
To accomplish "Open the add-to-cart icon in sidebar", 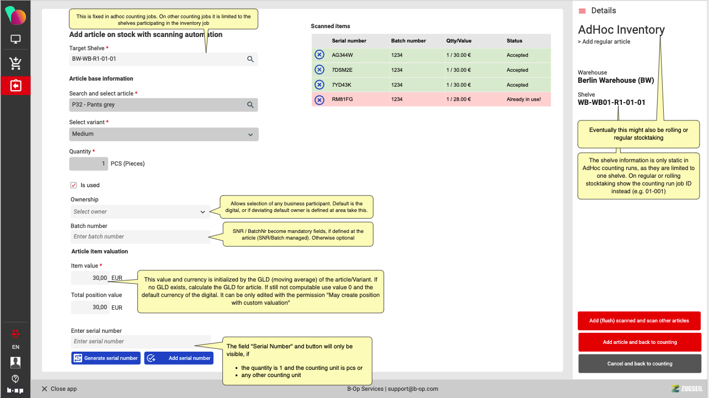I will pos(15,63).
